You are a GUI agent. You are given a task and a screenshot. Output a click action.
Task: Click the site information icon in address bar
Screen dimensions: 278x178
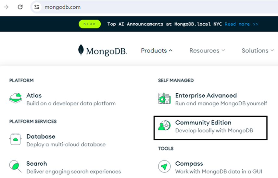[37, 7]
